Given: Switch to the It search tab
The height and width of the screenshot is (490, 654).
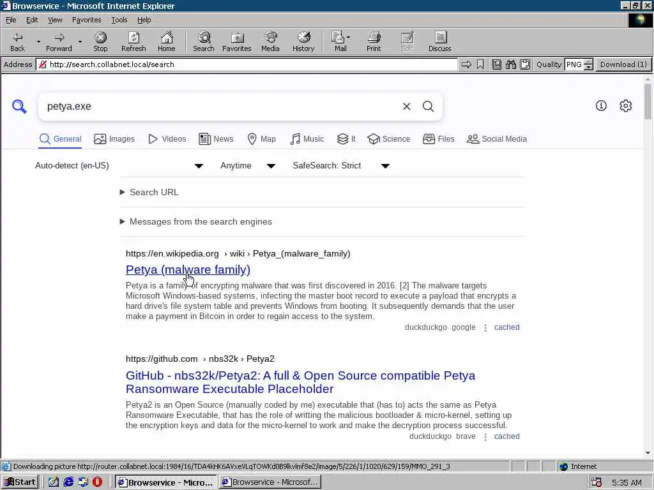Looking at the screenshot, I should click(346, 139).
